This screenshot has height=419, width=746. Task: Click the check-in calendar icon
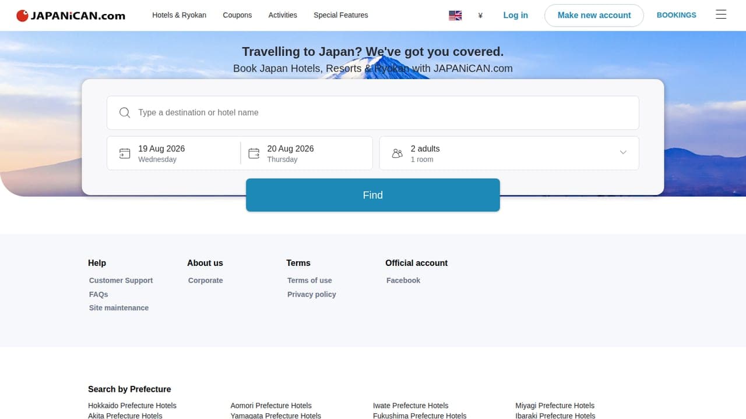point(125,154)
